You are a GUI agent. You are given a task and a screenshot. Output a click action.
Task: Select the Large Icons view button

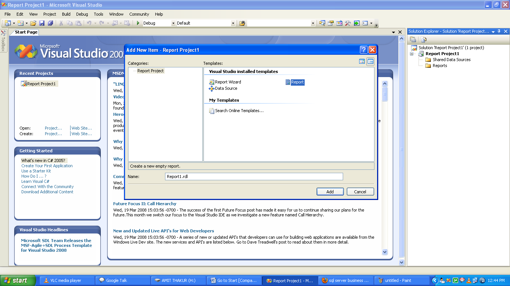(362, 61)
